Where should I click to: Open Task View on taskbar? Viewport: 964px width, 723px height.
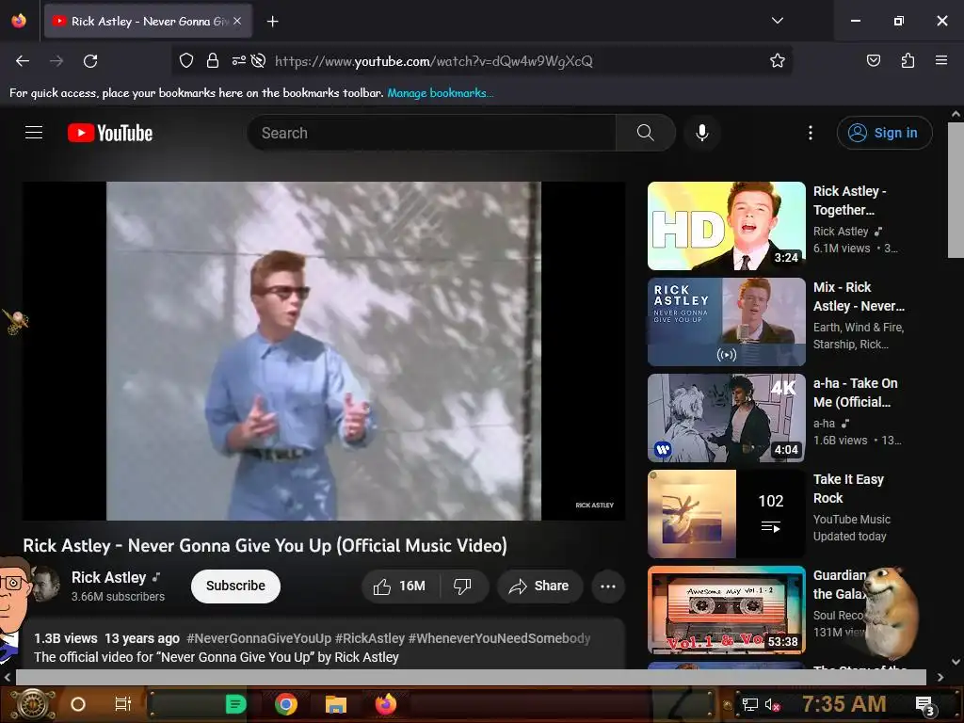coord(123,704)
